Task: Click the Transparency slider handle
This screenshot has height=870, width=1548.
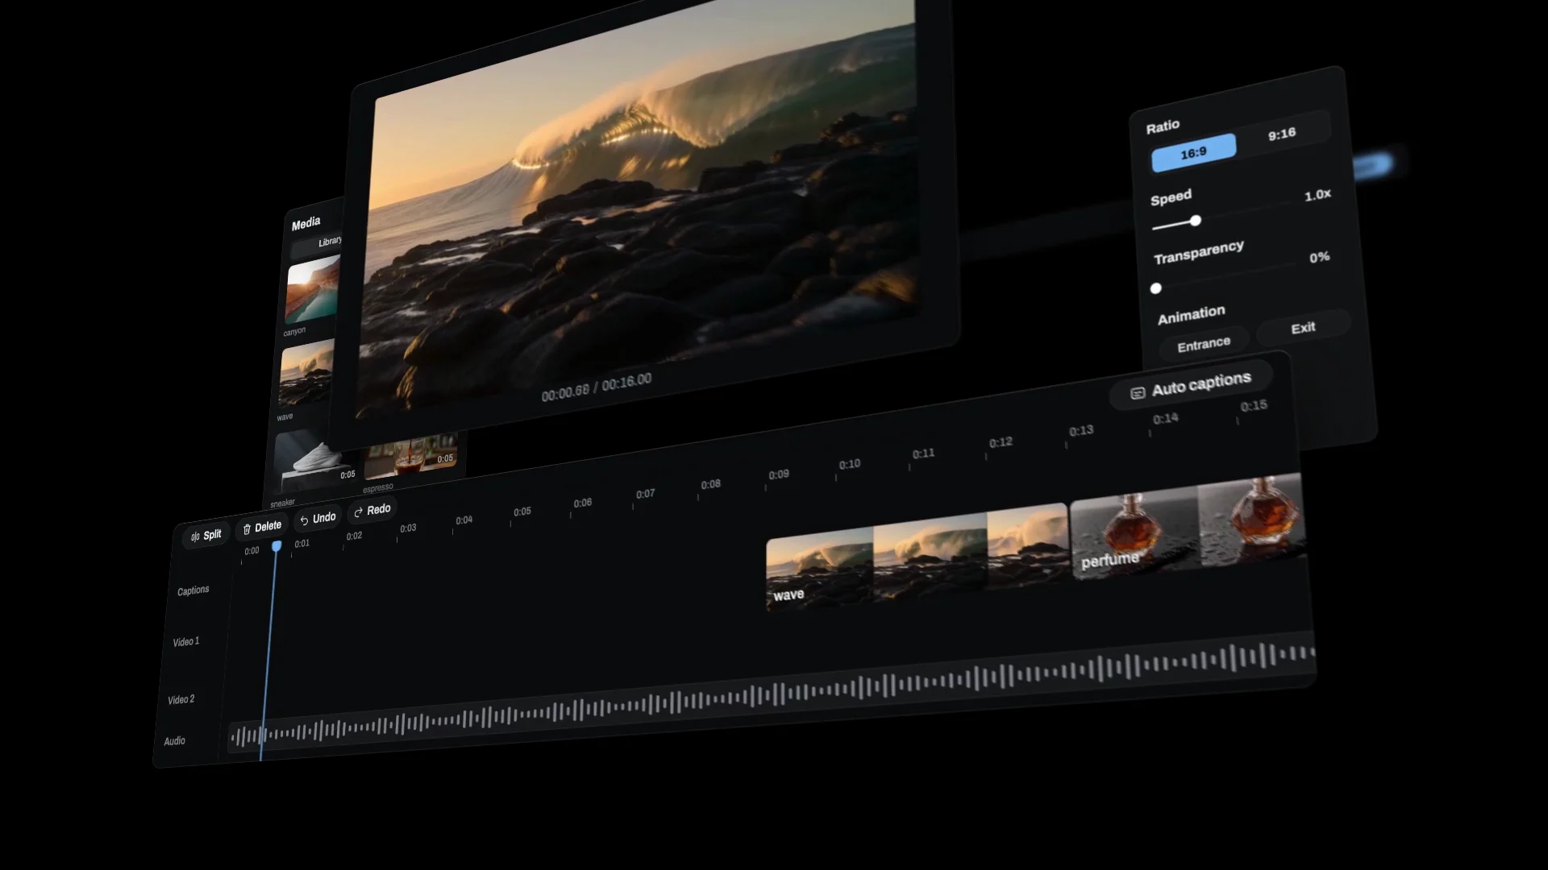Action: (1156, 288)
